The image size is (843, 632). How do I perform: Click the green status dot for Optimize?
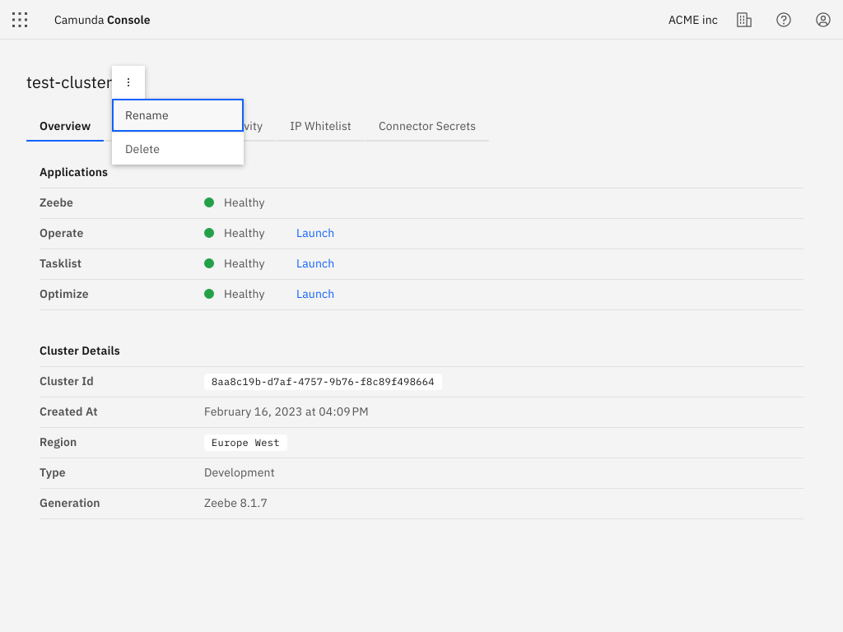[x=209, y=294]
